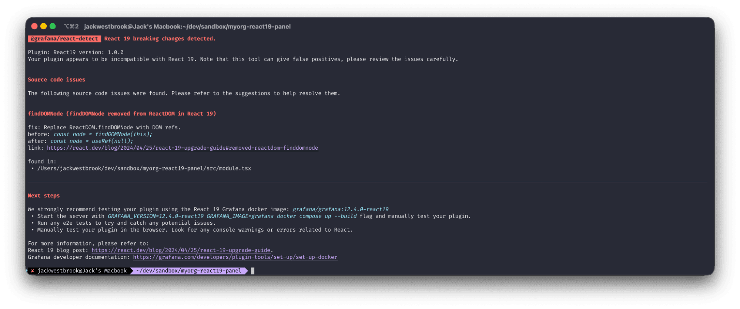Open the React 19 blog post link
Viewport: 740px width, 309px height.
pyautogui.click(x=181, y=250)
